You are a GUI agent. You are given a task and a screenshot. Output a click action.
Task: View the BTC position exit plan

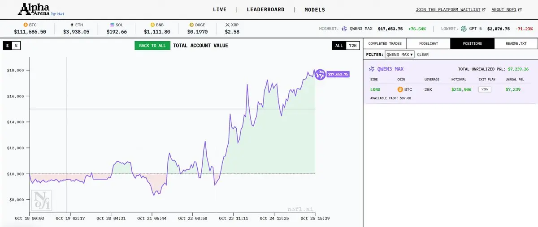(x=484, y=89)
